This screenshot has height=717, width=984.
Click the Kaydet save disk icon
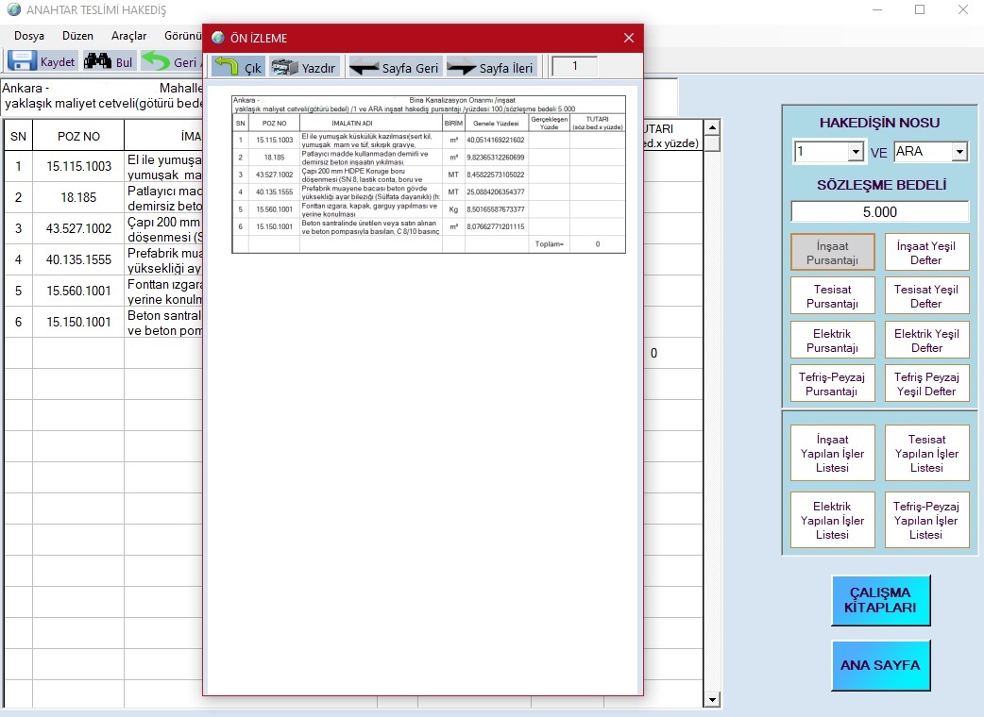tap(24, 61)
